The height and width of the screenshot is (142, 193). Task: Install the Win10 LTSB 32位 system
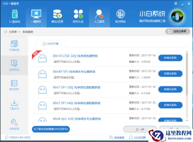[x=170, y=58]
